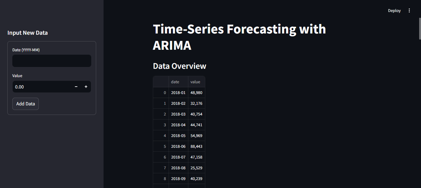Select the cell showing value 88,443
This screenshot has height=188, width=421.
[197, 146]
